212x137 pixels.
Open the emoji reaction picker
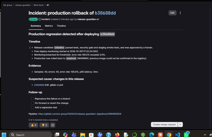click(53, 125)
